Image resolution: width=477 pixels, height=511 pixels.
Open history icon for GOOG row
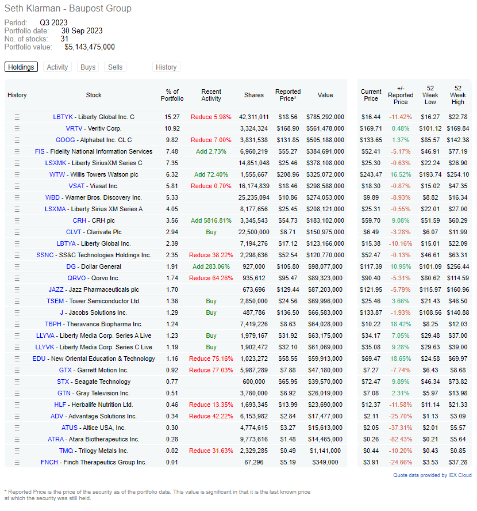click(17, 140)
